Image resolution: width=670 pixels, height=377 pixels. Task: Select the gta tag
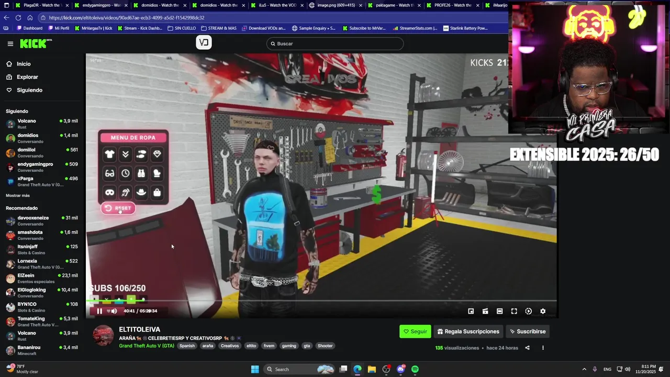[x=307, y=346]
